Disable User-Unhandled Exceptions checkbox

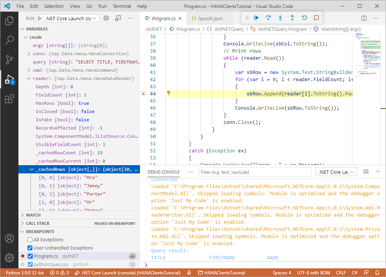30,248
